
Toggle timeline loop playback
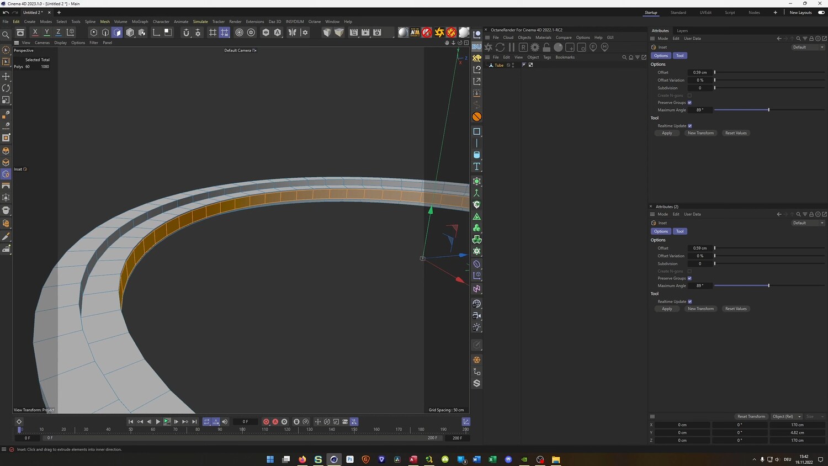coord(207,422)
